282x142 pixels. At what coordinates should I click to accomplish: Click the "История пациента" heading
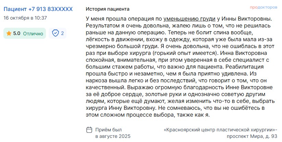tap(108, 8)
